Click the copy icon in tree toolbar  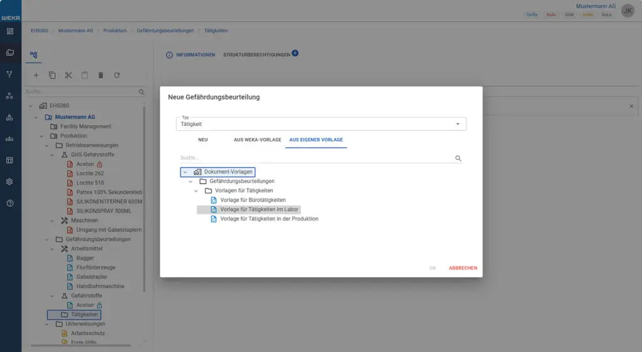pos(52,75)
